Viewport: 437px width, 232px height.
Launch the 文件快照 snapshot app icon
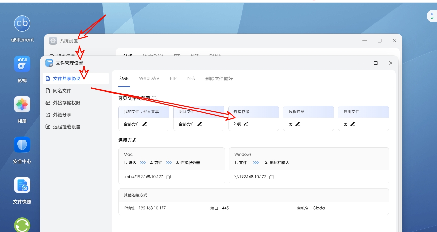click(22, 185)
